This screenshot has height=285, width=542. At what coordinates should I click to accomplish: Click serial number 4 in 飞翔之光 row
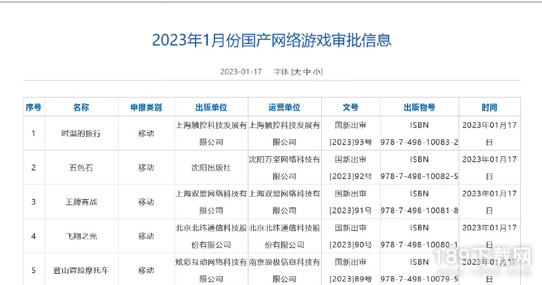(x=33, y=236)
